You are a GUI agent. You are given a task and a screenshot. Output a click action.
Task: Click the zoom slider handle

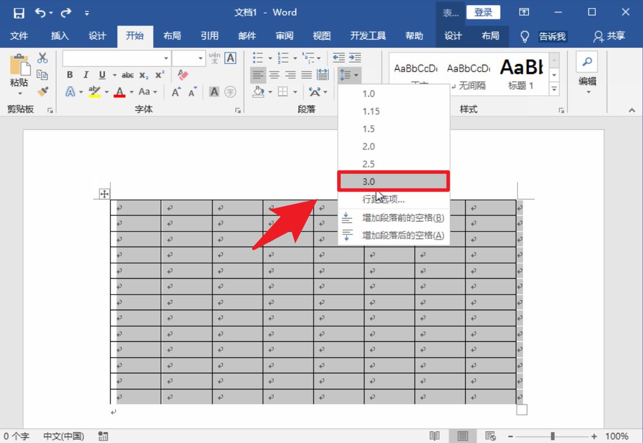point(552,436)
